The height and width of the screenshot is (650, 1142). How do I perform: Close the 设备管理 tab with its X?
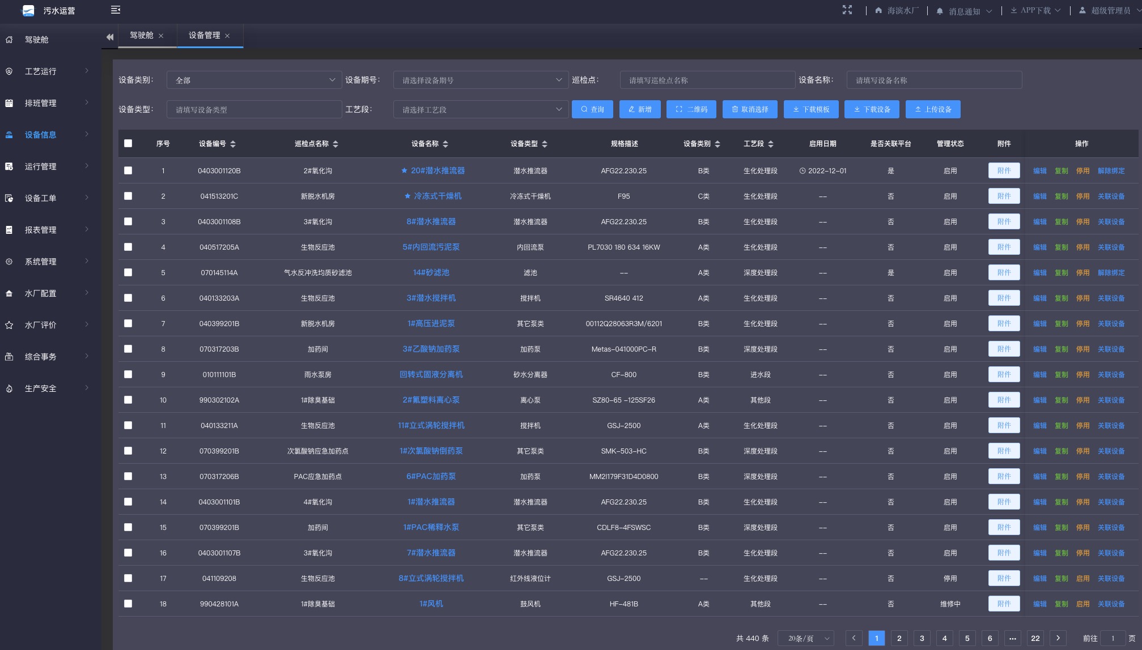point(227,36)
